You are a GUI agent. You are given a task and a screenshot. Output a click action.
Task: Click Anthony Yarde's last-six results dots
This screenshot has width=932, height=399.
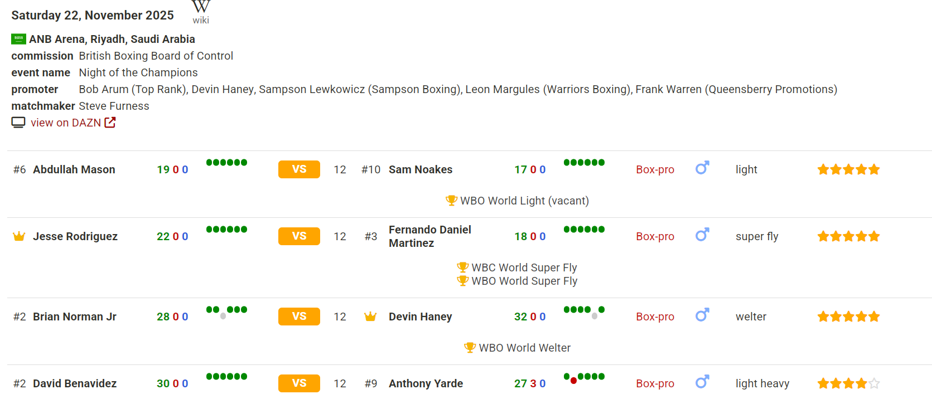point(584,377)
